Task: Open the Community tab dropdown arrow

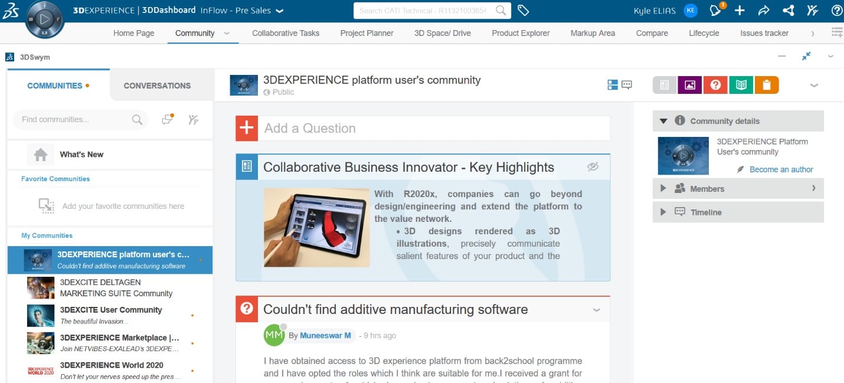Action: tap(227, 33)
